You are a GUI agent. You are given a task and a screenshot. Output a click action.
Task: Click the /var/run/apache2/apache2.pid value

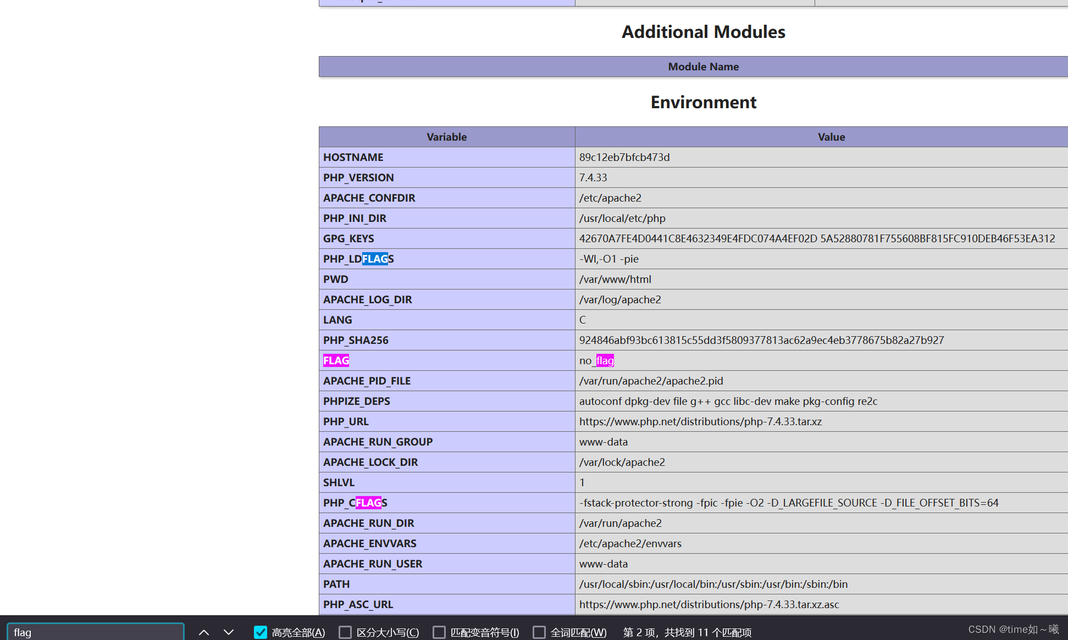(x=651, y=381)
